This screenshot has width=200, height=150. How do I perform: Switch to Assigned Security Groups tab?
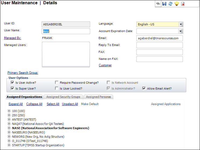click(x=63, y=97)
